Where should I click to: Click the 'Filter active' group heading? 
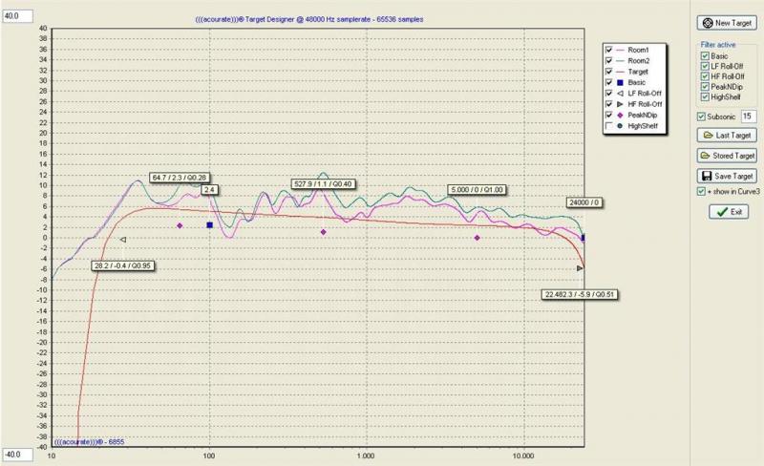tap(718, 44)
